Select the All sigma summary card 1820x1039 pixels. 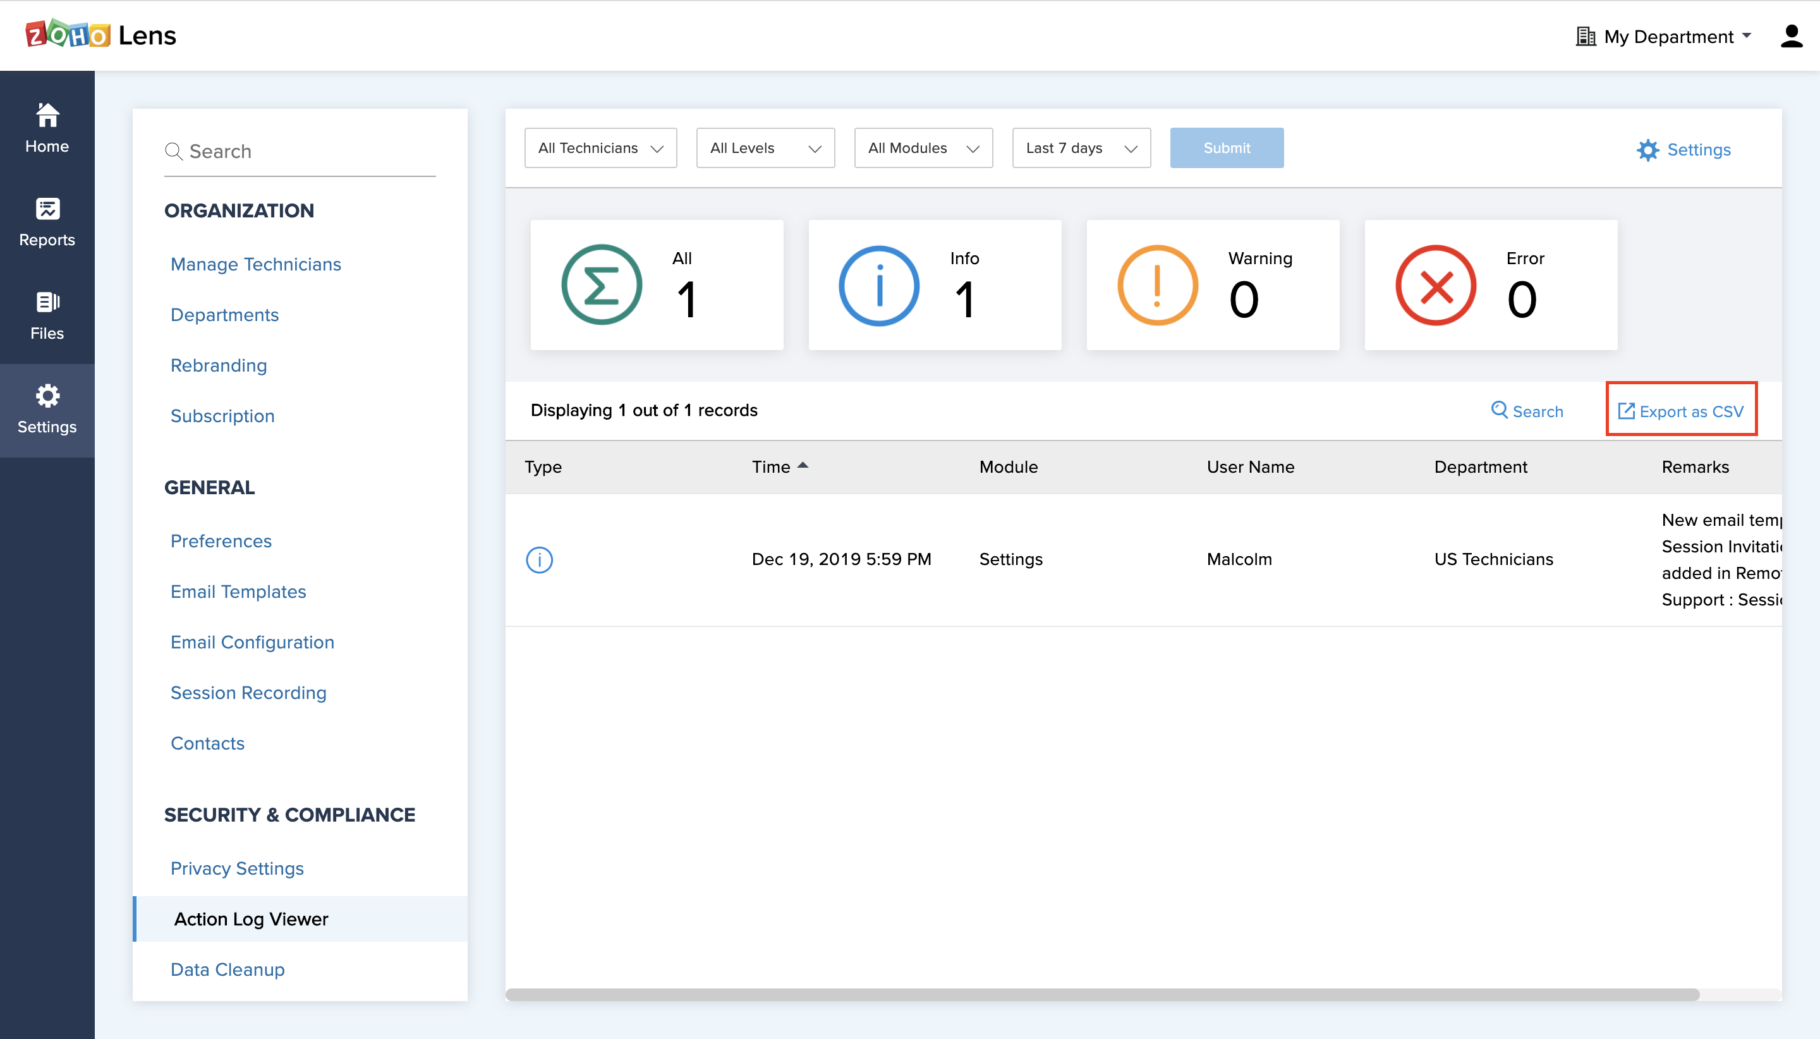(x=657, y=286)
